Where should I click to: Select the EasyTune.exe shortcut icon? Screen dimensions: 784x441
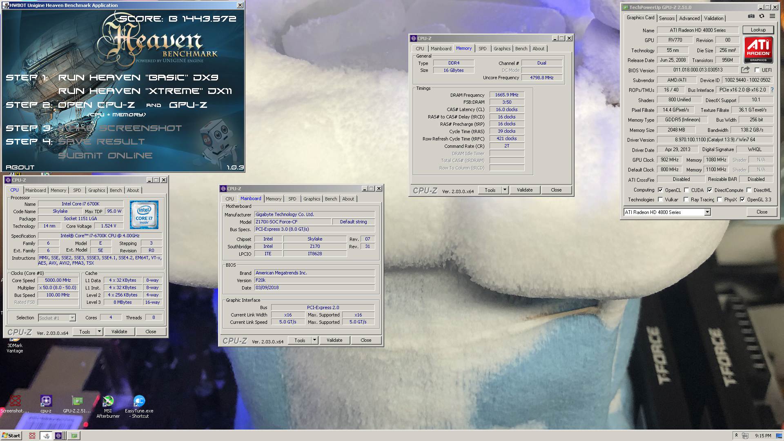pyautogui.click(x=139, y=407)
